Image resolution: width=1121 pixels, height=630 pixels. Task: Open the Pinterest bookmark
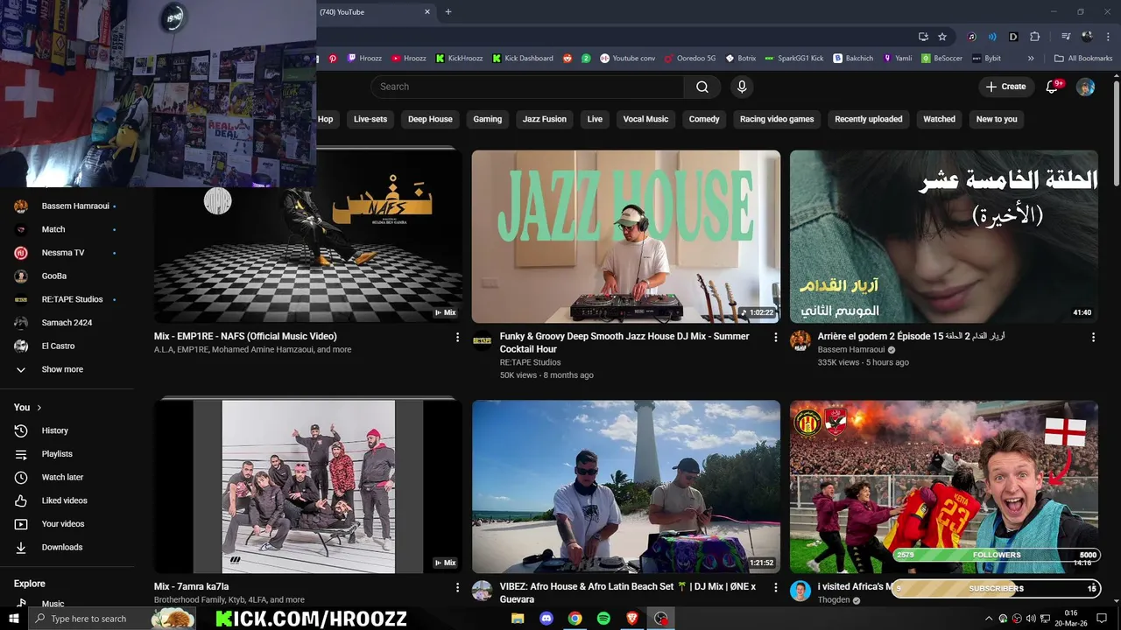tap(333, 59)
